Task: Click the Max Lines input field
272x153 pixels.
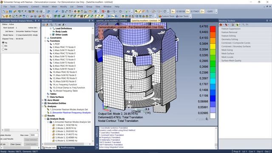Action: coord(34,135)
